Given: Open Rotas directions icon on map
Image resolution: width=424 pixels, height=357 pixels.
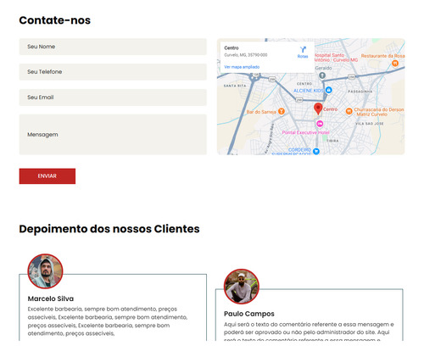Looking at the screenshot, I should tap(303, 50).
